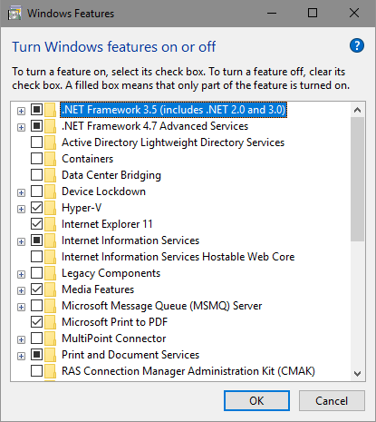Enable the Data Center Bridging checkbox
This screenshot has width=376, height=422.
pyautogui.click(x=36, y=174)
